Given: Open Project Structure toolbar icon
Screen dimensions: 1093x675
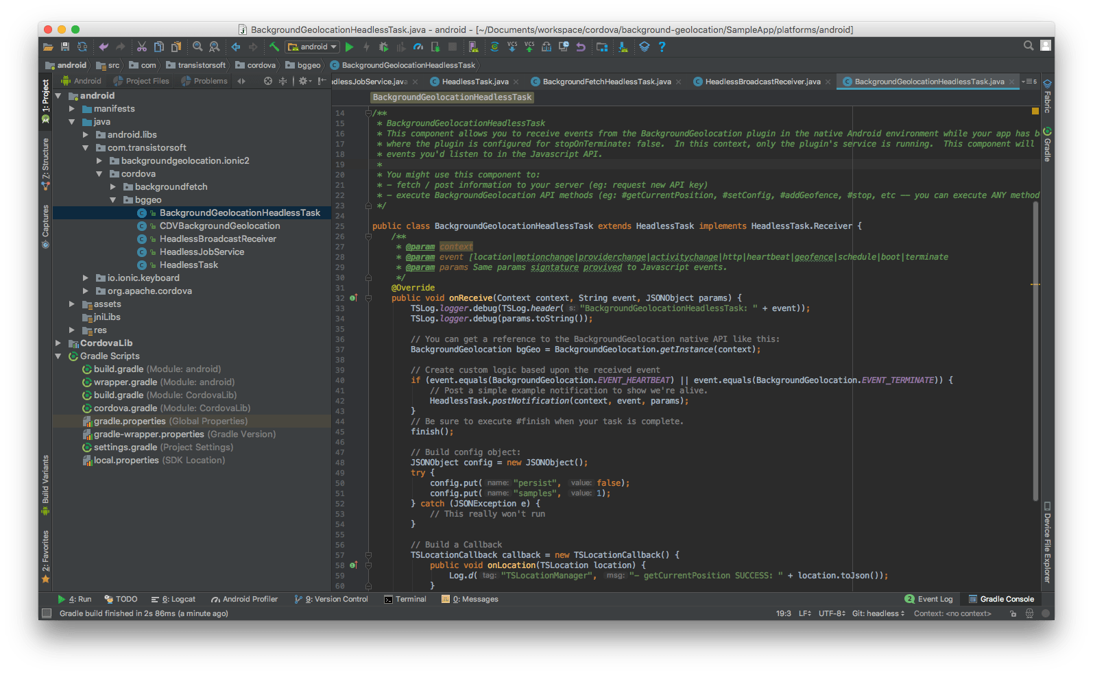Looking at the screenshot, I should coord(602,47).
